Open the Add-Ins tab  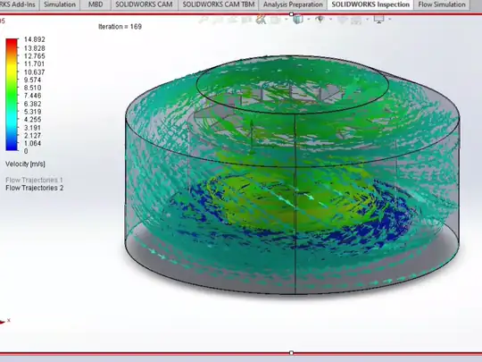(20, 4)
